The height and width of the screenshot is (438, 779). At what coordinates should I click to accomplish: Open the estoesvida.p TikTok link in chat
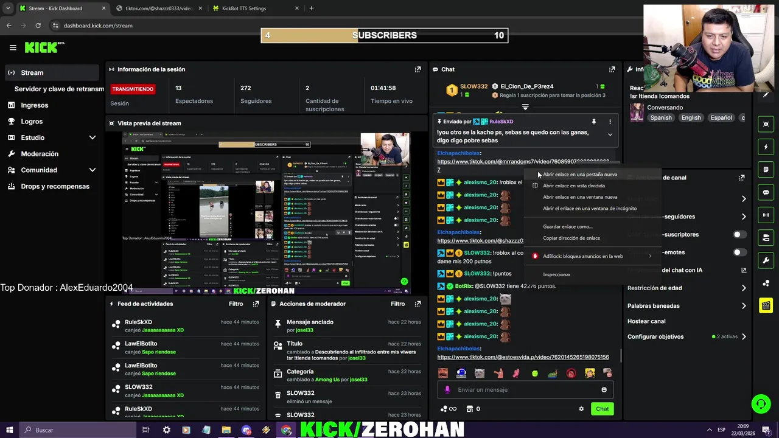pyautogui.click(x=523, y=357)
